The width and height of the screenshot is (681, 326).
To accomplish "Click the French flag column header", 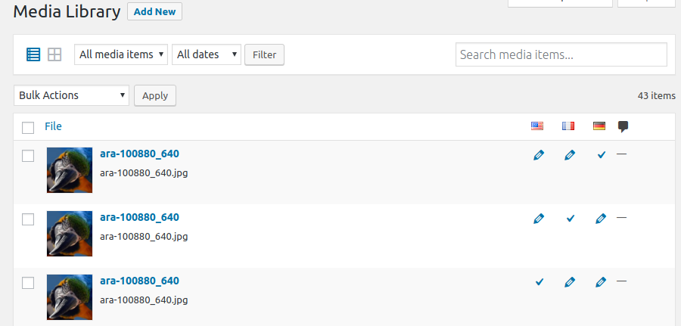I will pos(568,126).
